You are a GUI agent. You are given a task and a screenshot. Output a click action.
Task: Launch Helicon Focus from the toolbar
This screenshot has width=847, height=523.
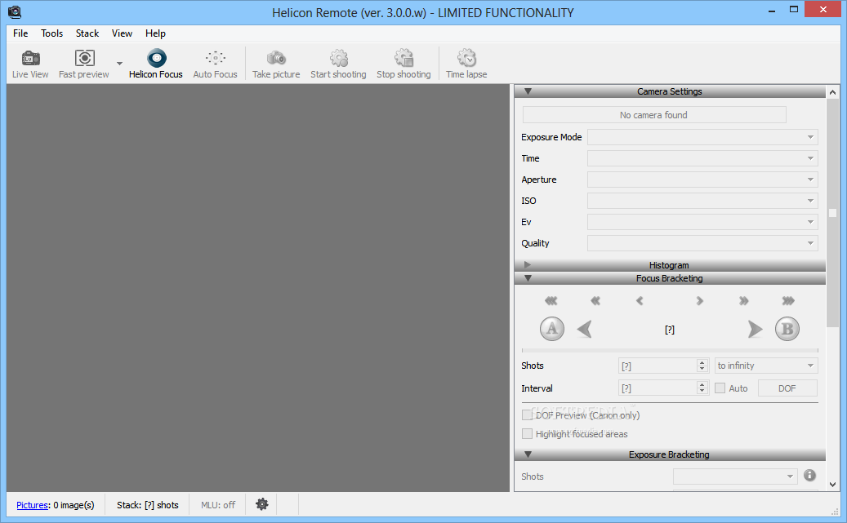(155, 64)
